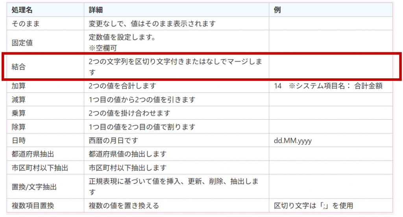
Task: Click description 西暦の月日です
Action: (x=113, y=141)
